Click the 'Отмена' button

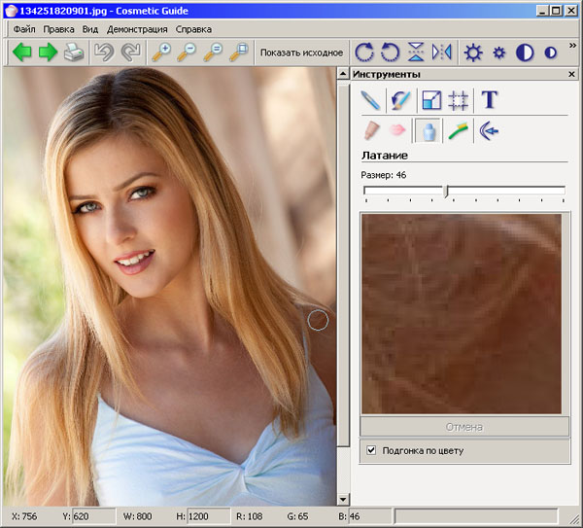tap(464, 427)
